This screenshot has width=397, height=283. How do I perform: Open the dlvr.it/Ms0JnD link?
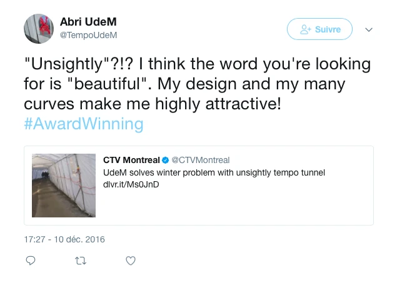tap(131, 184)
